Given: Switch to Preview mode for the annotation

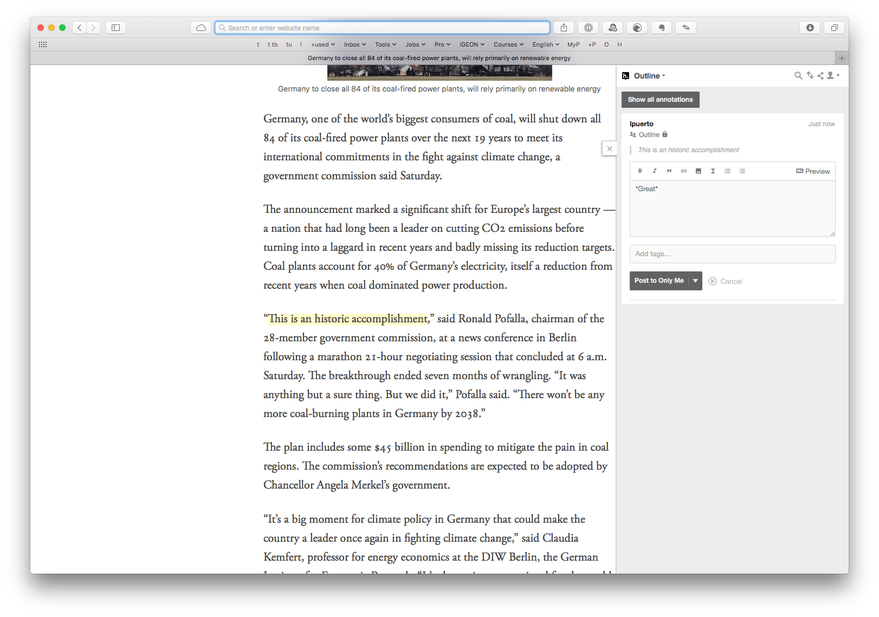Looking at the screenshot, I should [x=812, y=171].
